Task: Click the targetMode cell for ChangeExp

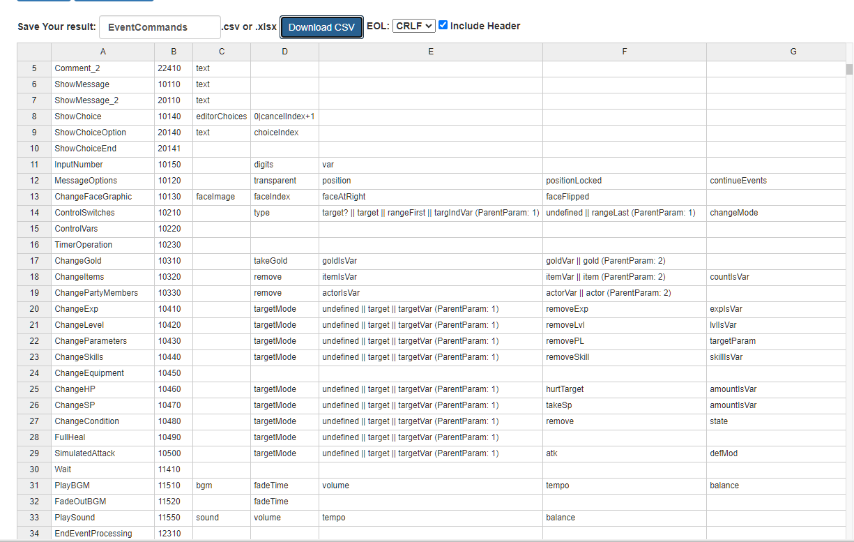Action: pos(284,308)
